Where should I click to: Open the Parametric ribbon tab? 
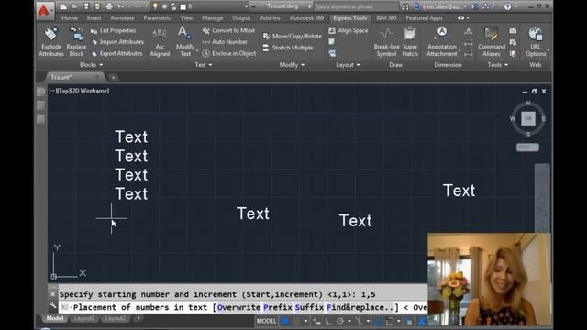pos(157,18)
